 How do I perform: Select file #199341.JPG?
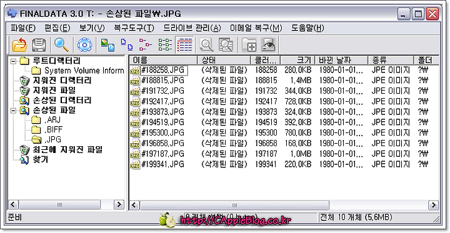pyautogui.click(x=162, y=164)
